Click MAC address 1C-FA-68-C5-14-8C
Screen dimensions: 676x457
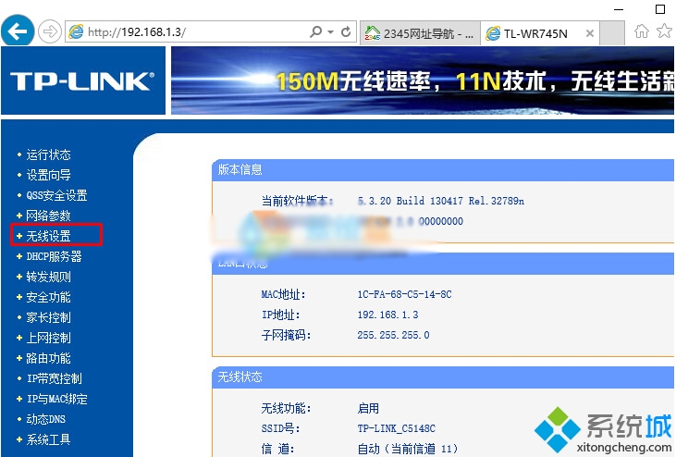(x=404, y=294)
